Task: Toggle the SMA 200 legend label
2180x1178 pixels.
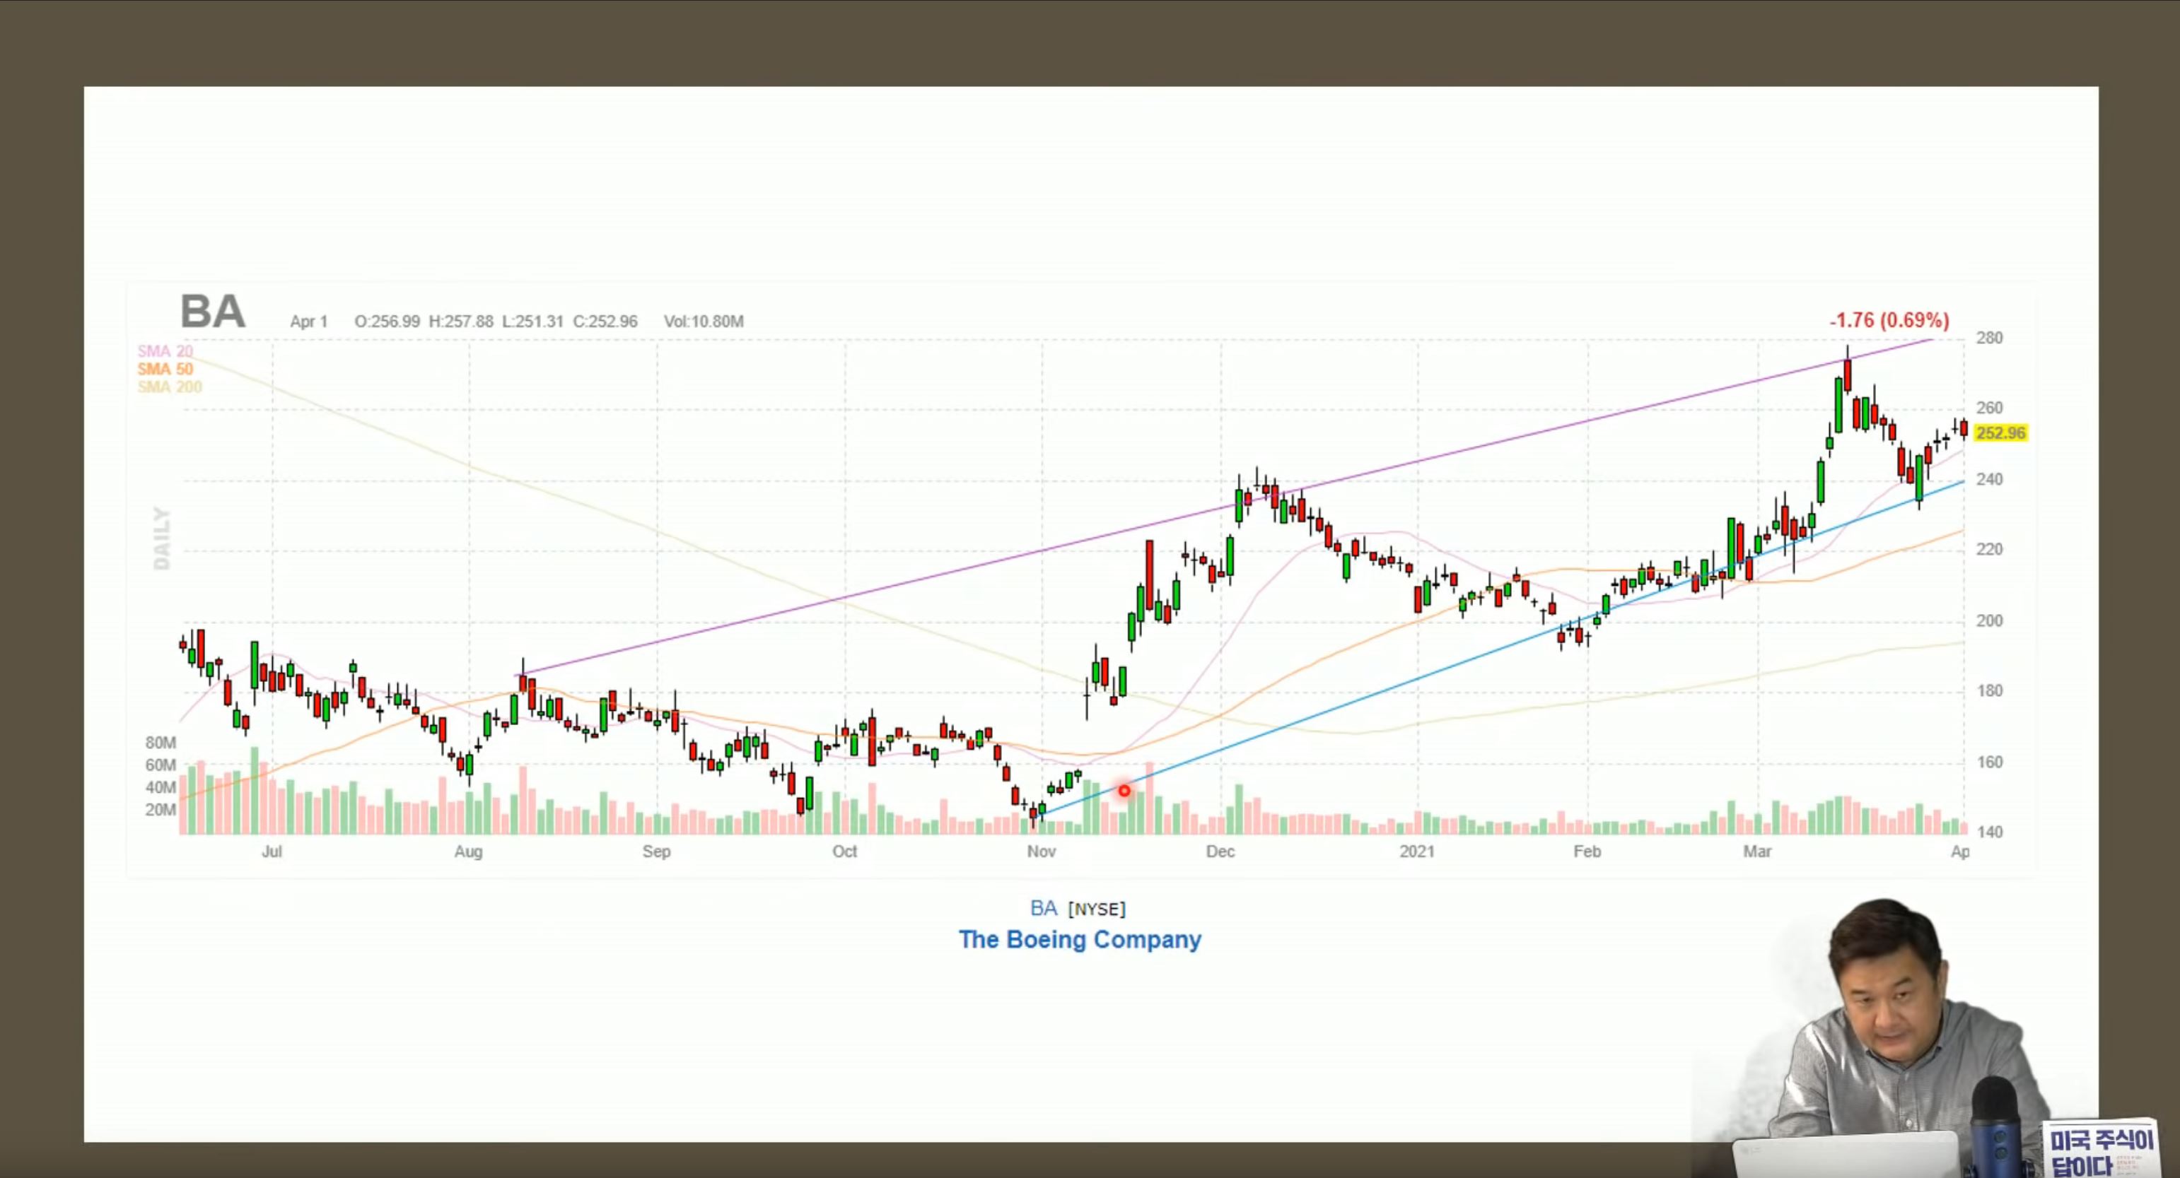Action: (170, 387)
